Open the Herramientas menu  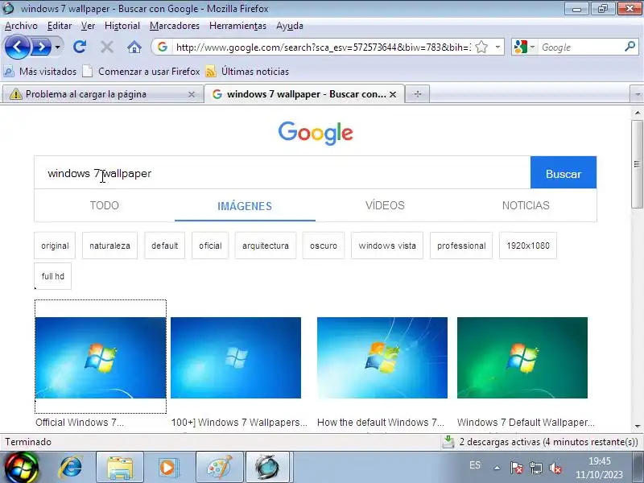tap(237, 26)
